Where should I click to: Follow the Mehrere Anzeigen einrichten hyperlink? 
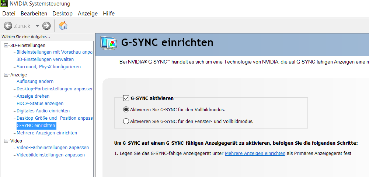point(255,153)
